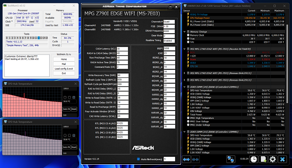The height and width of the screenshot is (168, 292).
Task: Click HWiNFO clock reset-timer icon
Action: coord(254,159)
